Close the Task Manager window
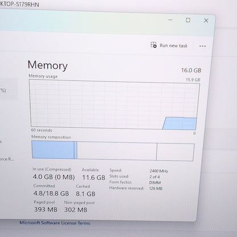This screenshot has height=237, width=237. tap(206, 21)
